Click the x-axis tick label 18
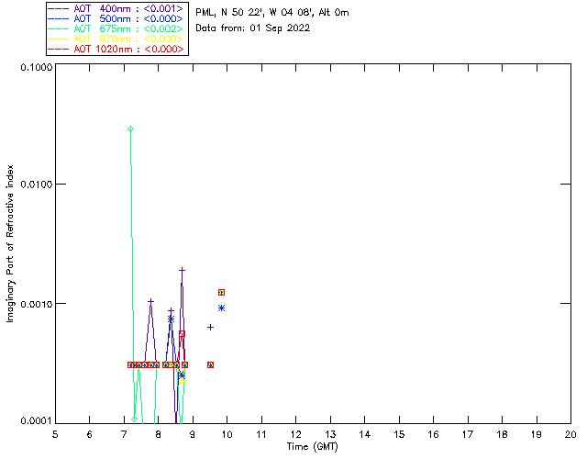587x470 pixels. [x=502, y=434]
